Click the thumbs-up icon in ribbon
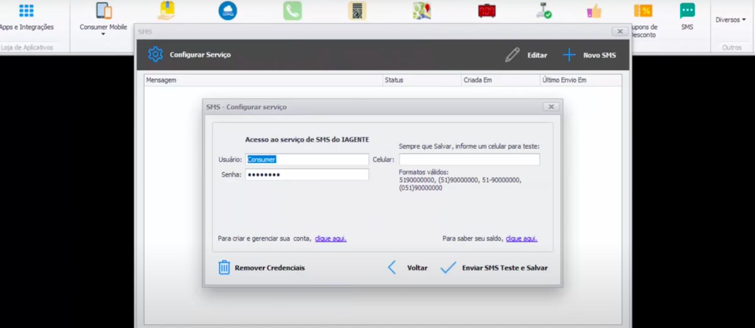The image size is (755, 328). (x=594, y=11)
